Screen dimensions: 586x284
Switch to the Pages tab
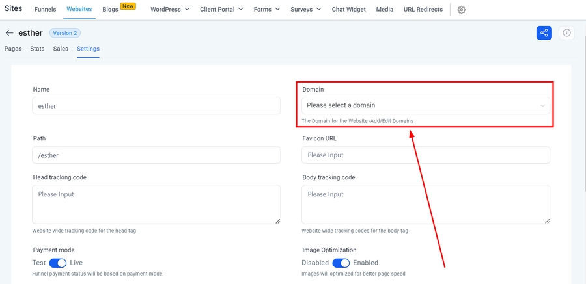coord(13,49)
